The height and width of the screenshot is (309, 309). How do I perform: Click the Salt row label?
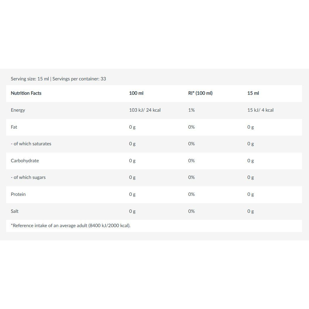tap(15, 211)
